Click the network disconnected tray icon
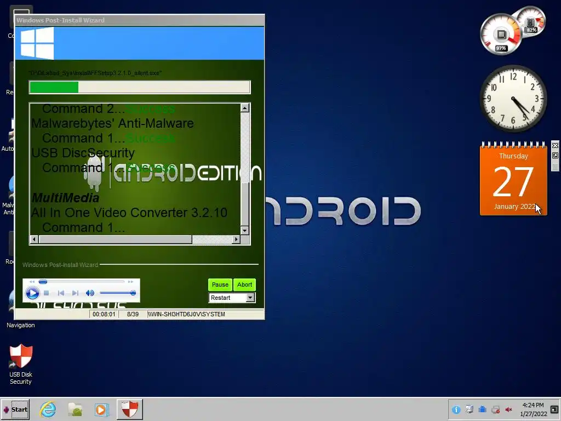Image resolution: width=561 pixels, height=421 pixels. click(x=495, y=409)
